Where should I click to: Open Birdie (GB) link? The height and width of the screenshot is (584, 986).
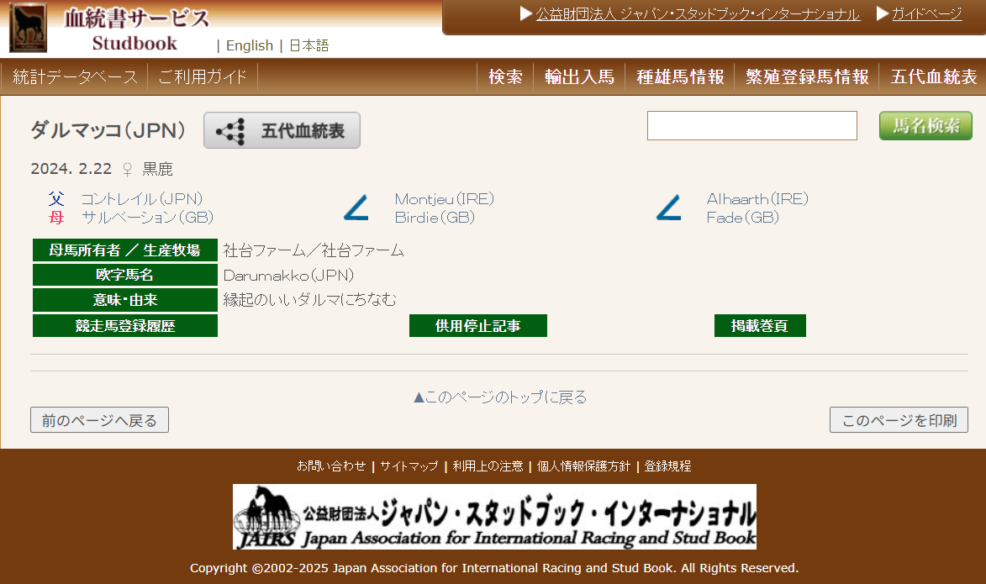point(435,218)
